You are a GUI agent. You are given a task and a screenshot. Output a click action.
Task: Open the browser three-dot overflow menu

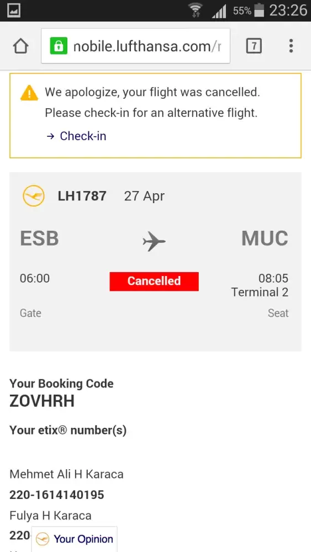[291, 46]
